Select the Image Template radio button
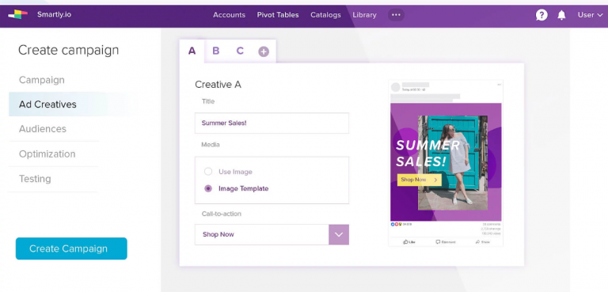 tap(208, 188)
